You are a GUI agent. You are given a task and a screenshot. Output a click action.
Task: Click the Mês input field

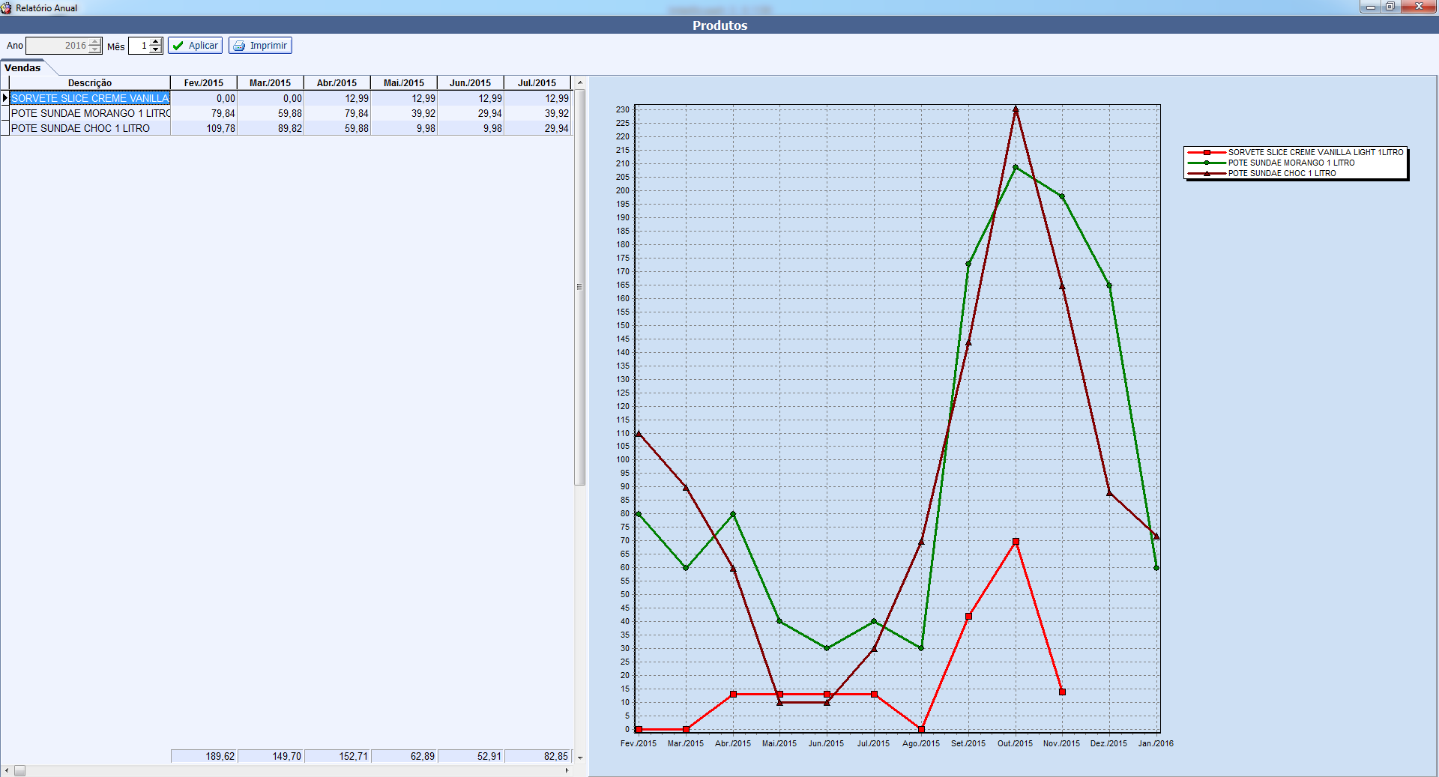pyautogui.click(x=139, y=46)
